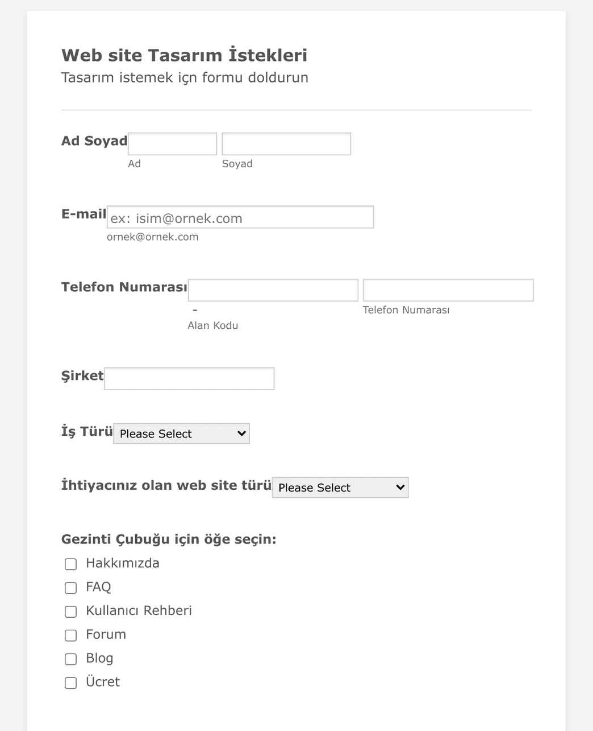Image resolution: width=593 pixels, height=731 pixels.
Task: Click the Ücret option label
Action: (x=103, y=682)
